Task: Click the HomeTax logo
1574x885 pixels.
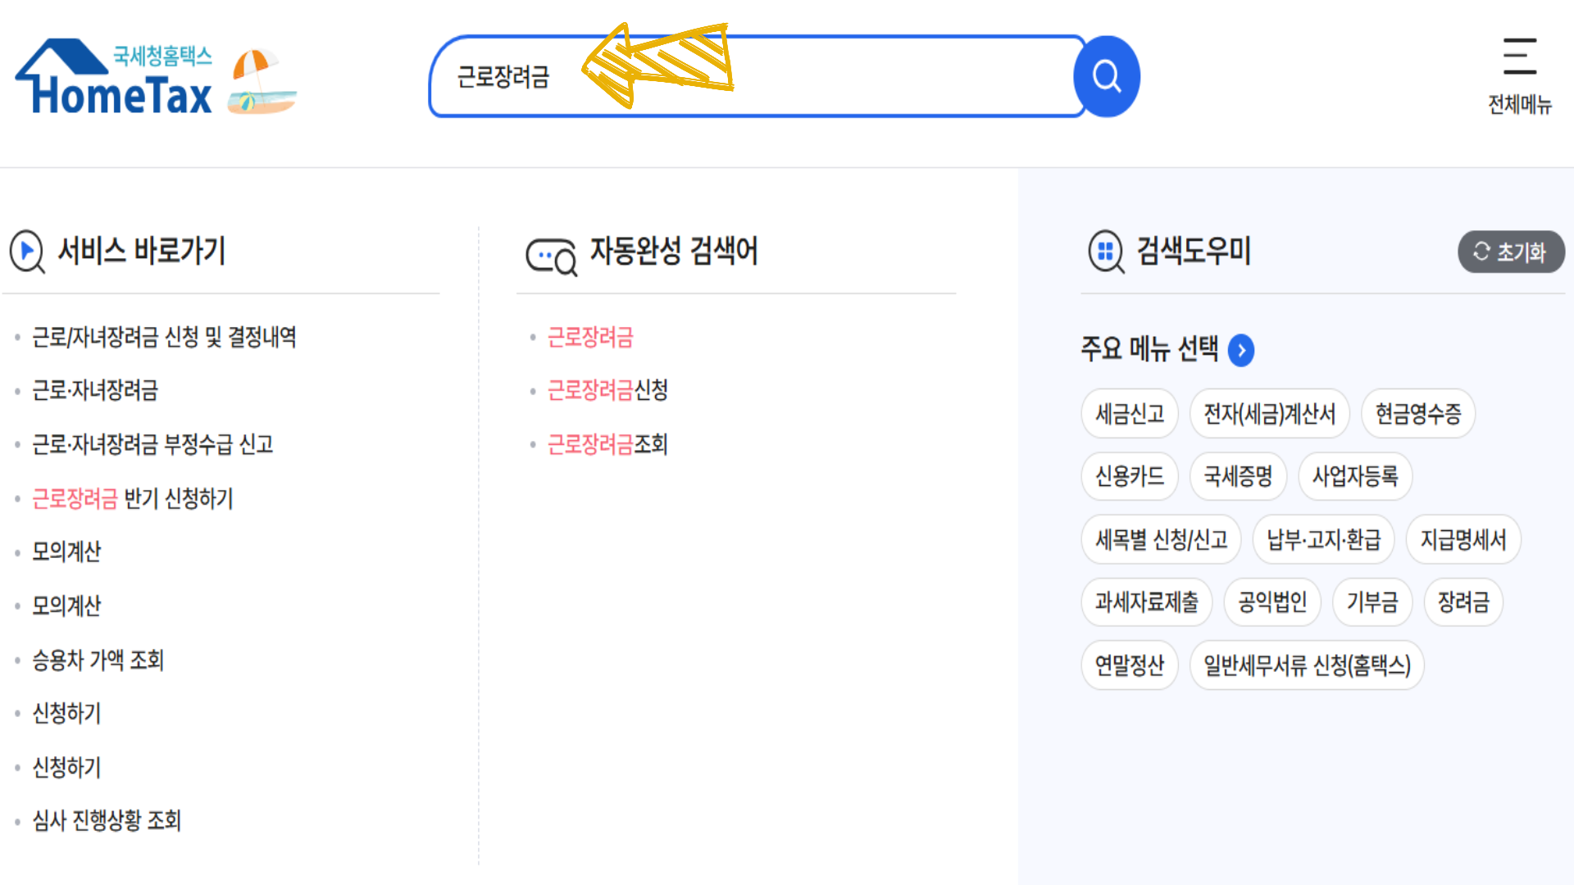Action: [x=115, y=78]
